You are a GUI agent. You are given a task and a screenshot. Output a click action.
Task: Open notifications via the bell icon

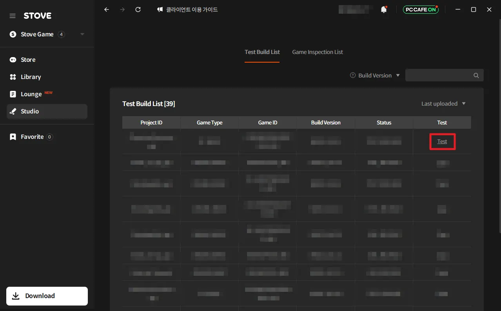tap(384, 10)
